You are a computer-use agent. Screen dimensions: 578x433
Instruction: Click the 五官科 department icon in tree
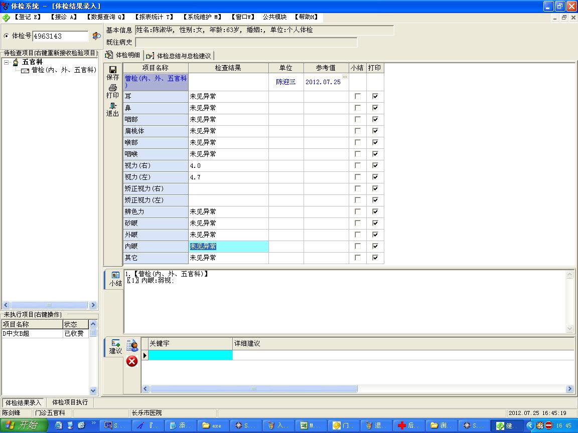pyautogui.click(x=16, y=62)
